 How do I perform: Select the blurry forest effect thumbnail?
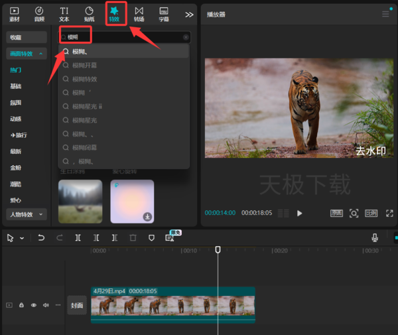[80, 201]
